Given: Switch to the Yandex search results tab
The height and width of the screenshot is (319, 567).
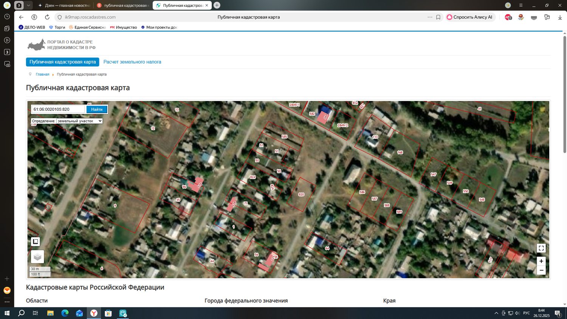Looking at the screenshot, I should click(122, 5).
